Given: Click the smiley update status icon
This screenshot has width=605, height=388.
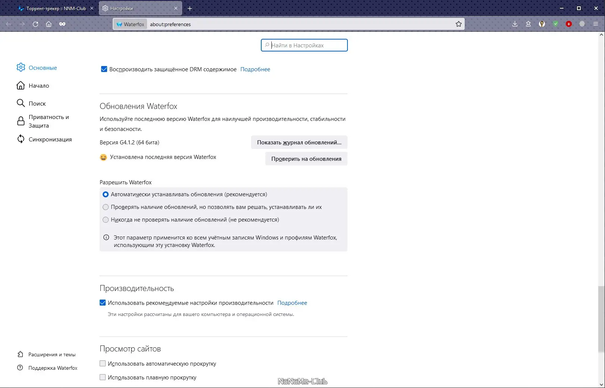Looking at the screenshot, I should coord(103,157).
